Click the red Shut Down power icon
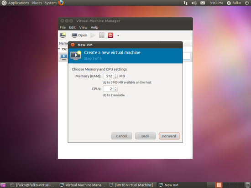The height and width of the screenshot is (188, 251). (110, 35)
